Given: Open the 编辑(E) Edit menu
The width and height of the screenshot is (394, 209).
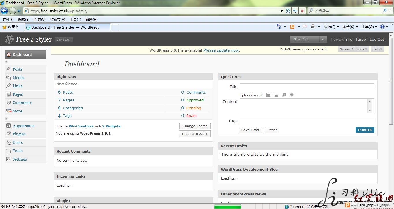Looking at the screenshot, I should coord(24,20).
